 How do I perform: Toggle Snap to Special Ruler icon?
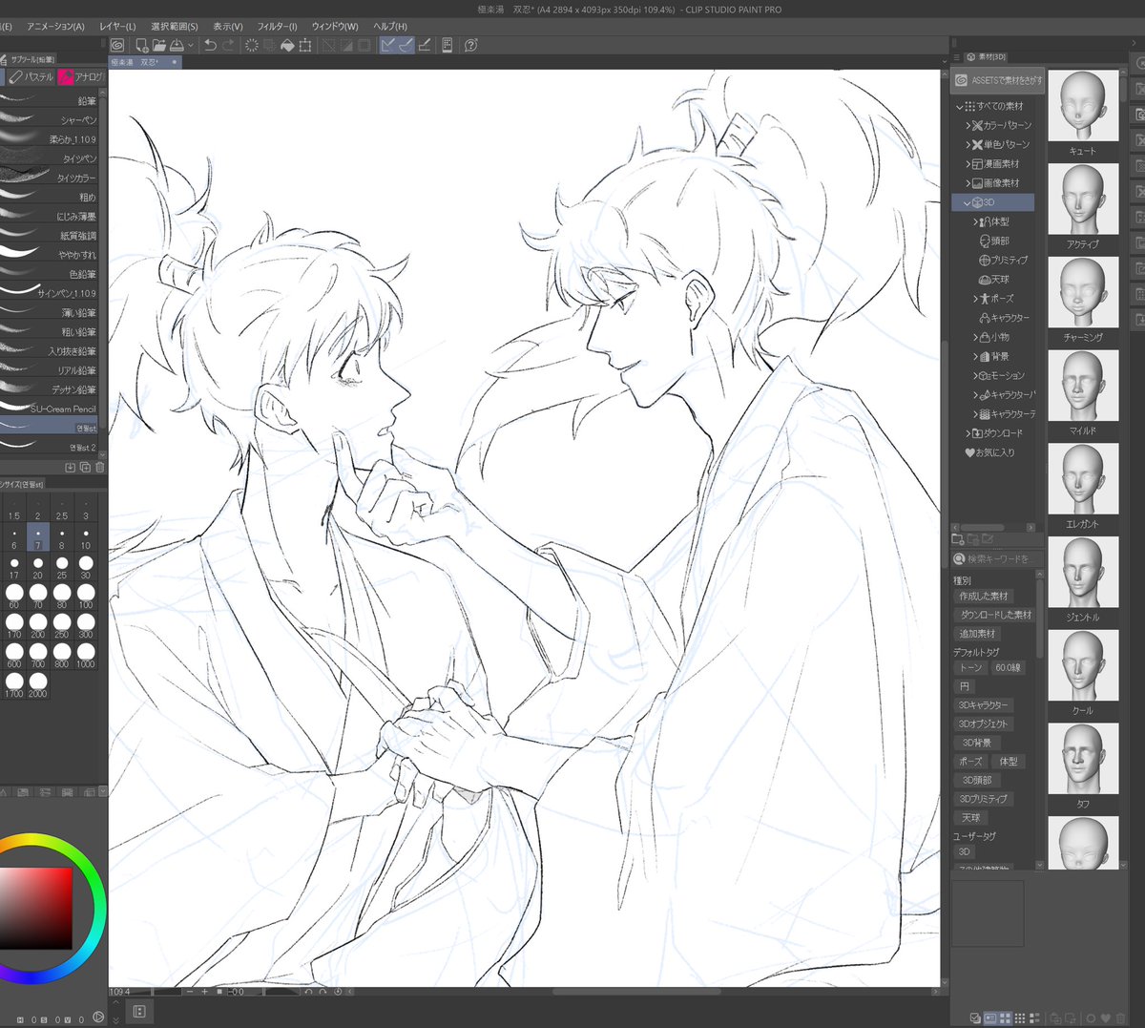[406, 45]
